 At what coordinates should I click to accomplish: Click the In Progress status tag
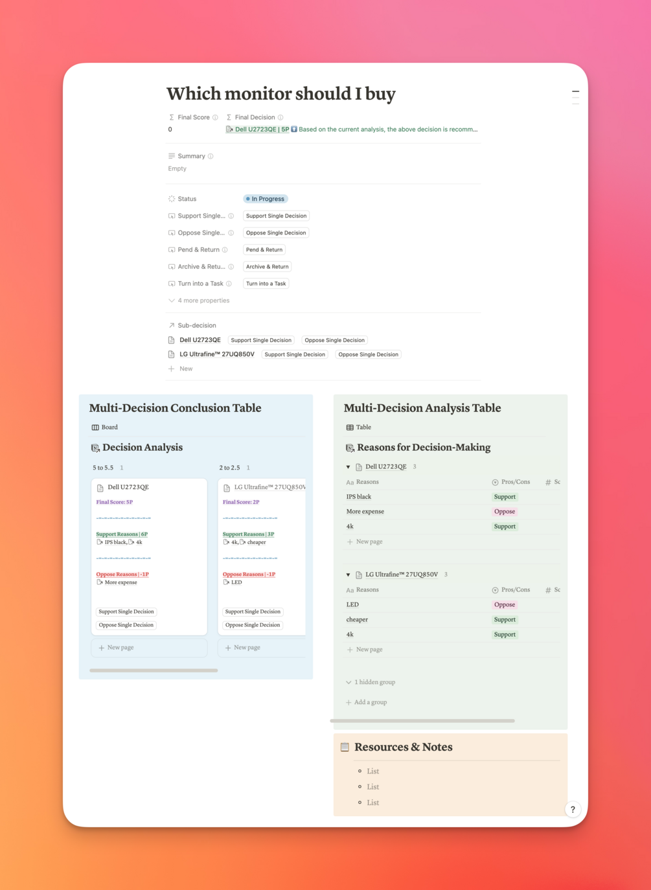(x=266, y=199)
